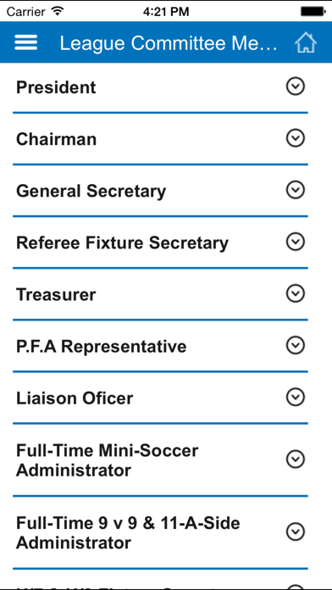Expand the Treasurer chevron icon

(295, 293)
